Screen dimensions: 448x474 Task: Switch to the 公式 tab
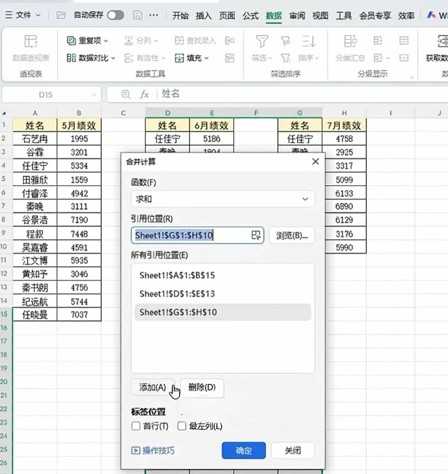click(x=251, y=15)
